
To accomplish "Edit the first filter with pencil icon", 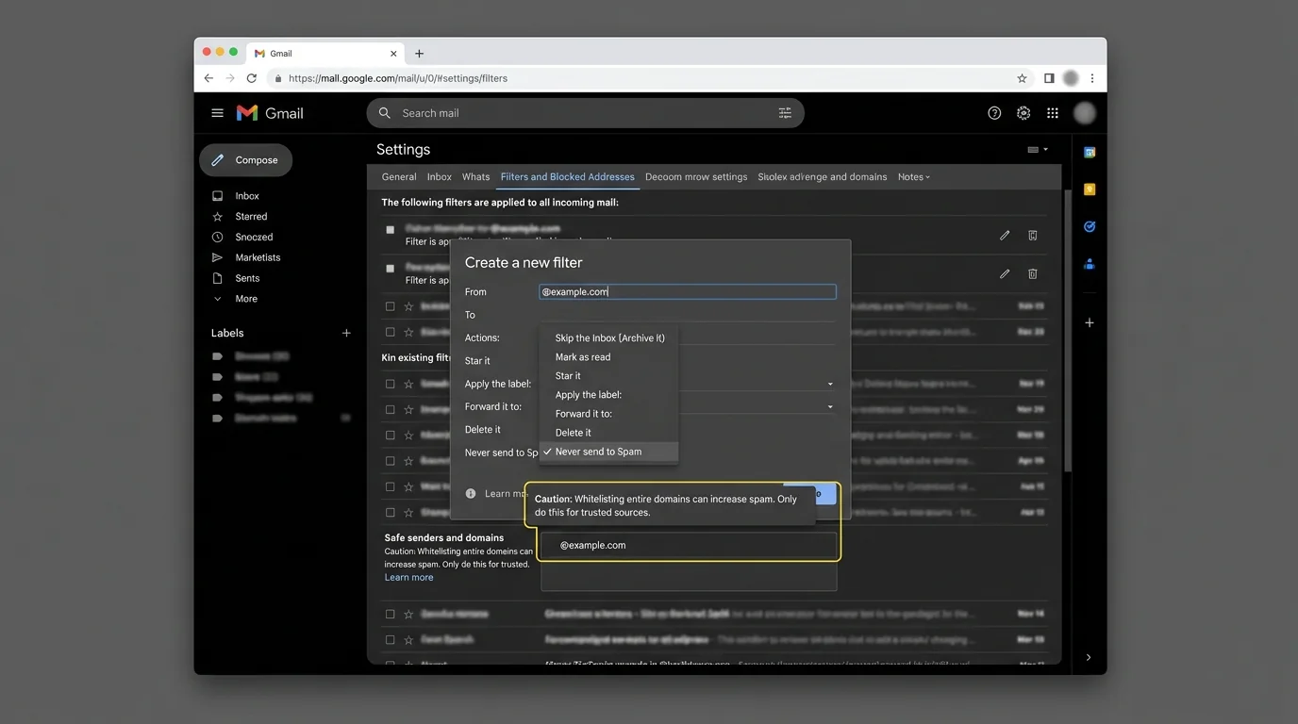I will pos(1005,236).
